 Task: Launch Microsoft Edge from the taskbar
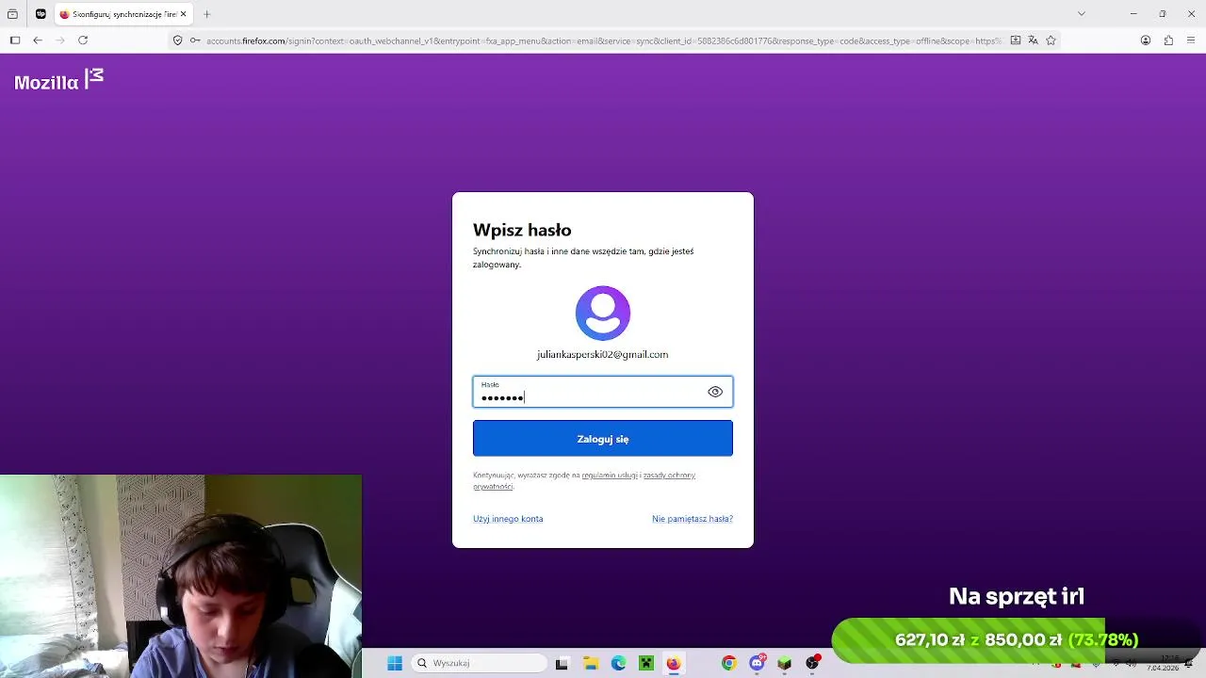pyautogui.click(x=618, y=664)
